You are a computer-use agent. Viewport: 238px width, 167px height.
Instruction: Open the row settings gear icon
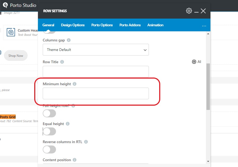(189, 11)
